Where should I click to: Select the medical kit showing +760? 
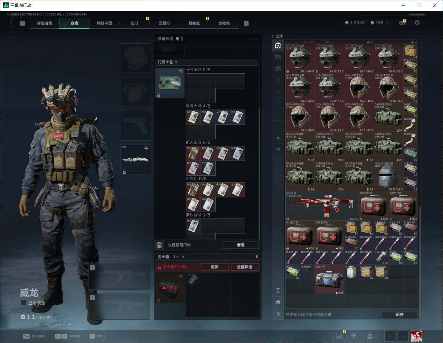tap(330, 235)
